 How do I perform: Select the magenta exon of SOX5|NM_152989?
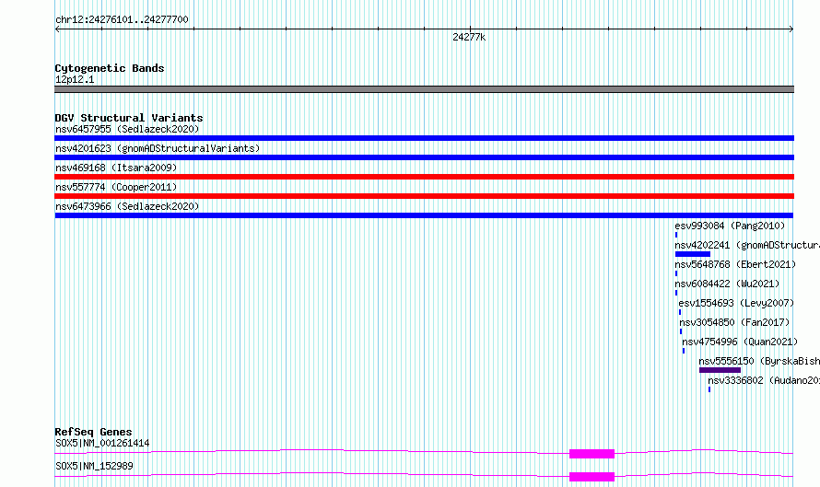coord(592,477)
